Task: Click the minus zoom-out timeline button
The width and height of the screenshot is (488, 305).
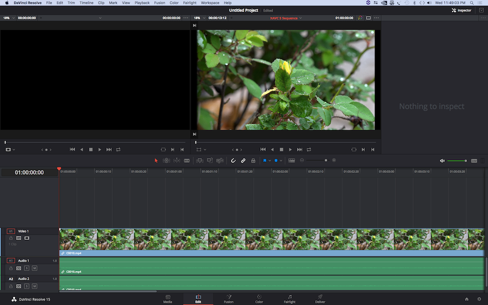Action: click(302, 160)
